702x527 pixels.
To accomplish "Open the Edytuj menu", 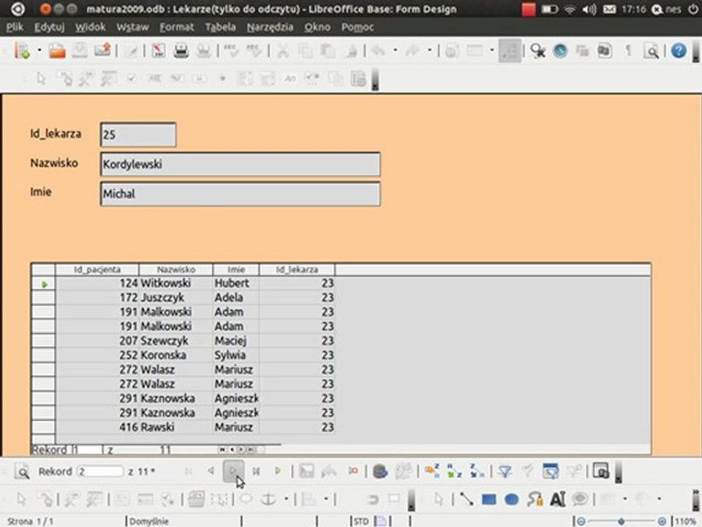I will pyautogui.click(x=49, y=27).
